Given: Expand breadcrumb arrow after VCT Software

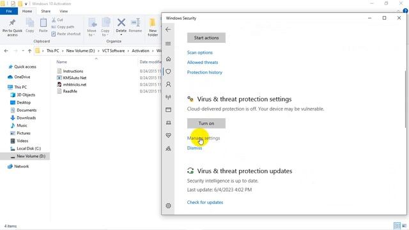Looking at the screenshot, I should point(128,51).
